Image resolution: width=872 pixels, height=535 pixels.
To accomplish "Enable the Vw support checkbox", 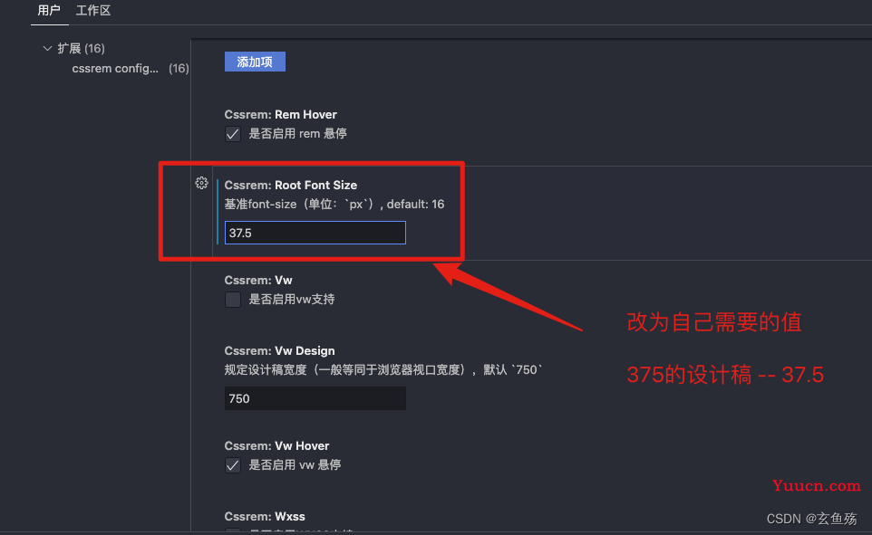I will [x=233, y=300].
